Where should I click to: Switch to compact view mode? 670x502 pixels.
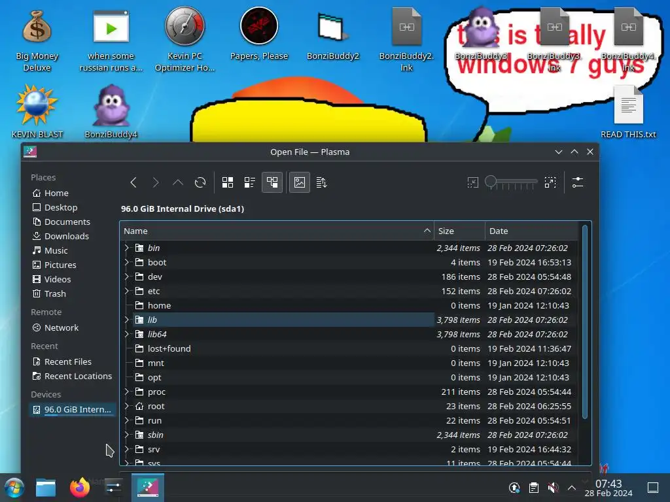point(249,183)
